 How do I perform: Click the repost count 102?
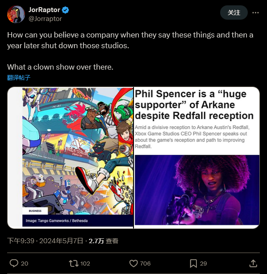(x=85, y=264)
